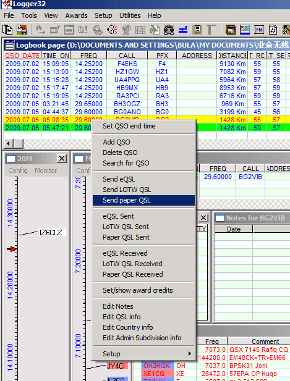This screenshot has width=290, height=381.
Task: Click the calendar with pencil toolbar icon
Action: 55,30
